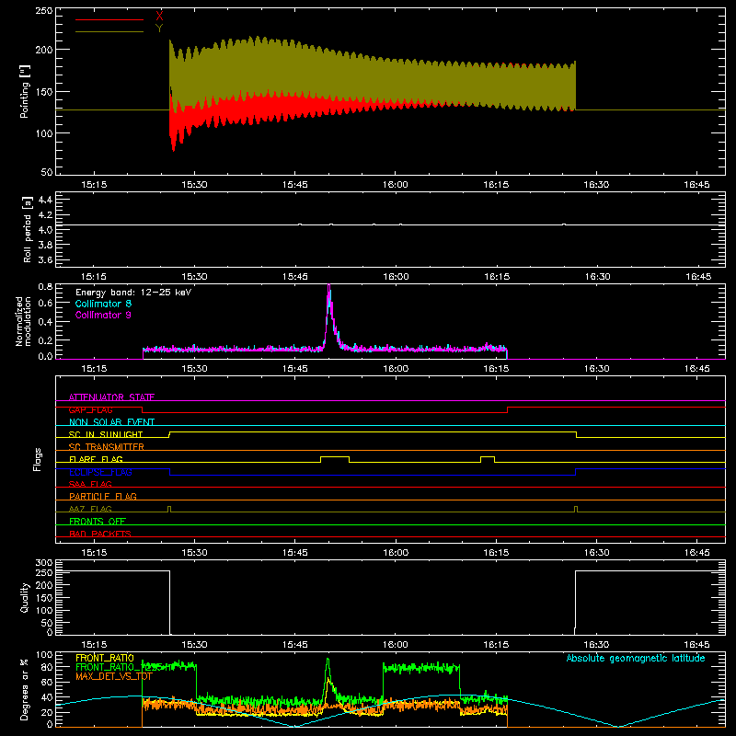This screenshot has width=736, height=736.
Task: Click the '300' tick on Quality axis
Action: pos(44,563)
